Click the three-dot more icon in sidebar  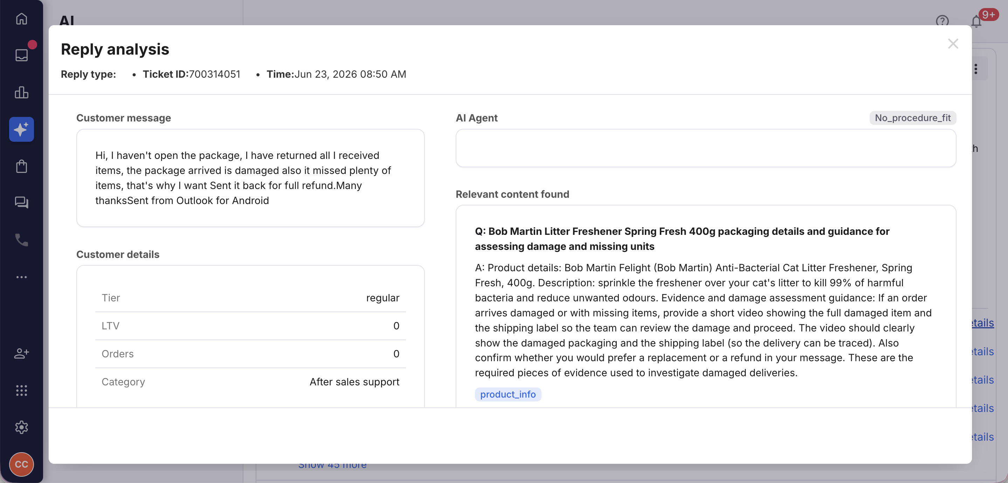[21, 277]
